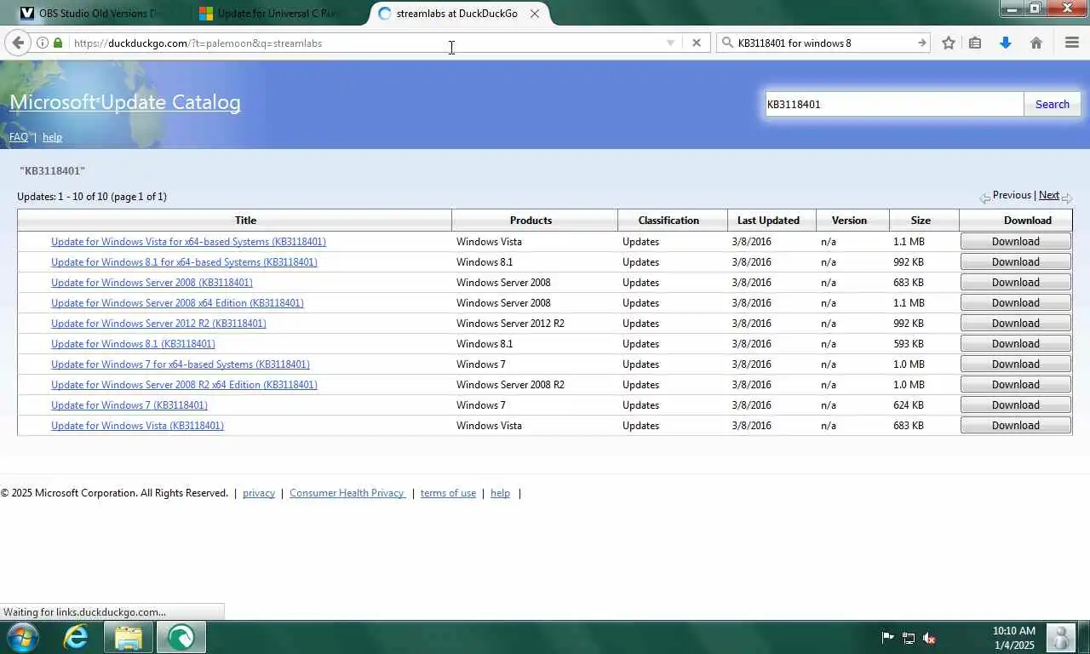The height and width of the screenshot is (654, 1090).
Task: Launch Internet Explorer from taskbar
Action: pyautogui.click(x=76, y=637)
